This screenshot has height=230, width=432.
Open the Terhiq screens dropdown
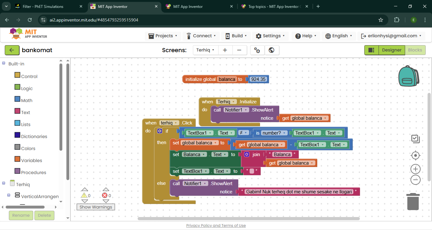click(205, 50)
